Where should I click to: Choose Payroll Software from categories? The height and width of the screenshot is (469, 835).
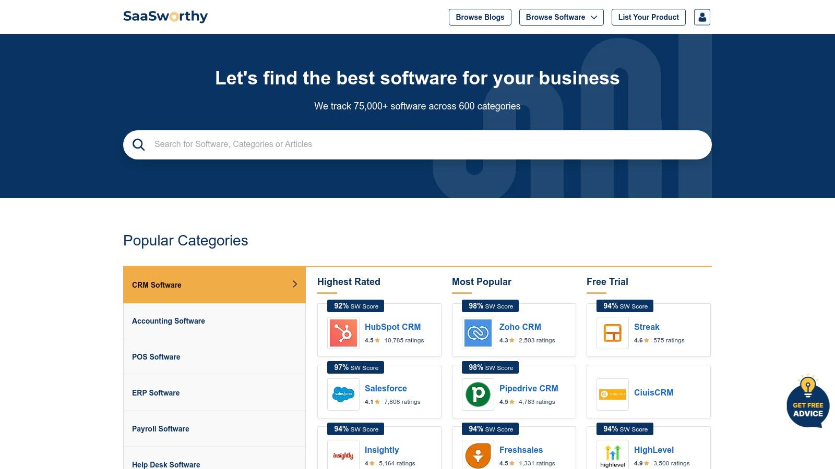(x=160, y=429)
